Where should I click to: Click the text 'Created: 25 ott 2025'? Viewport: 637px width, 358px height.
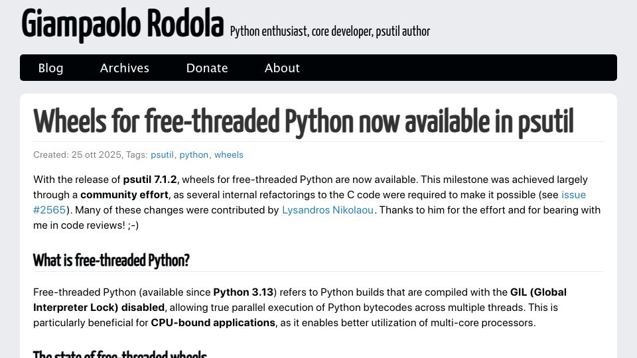77,154
